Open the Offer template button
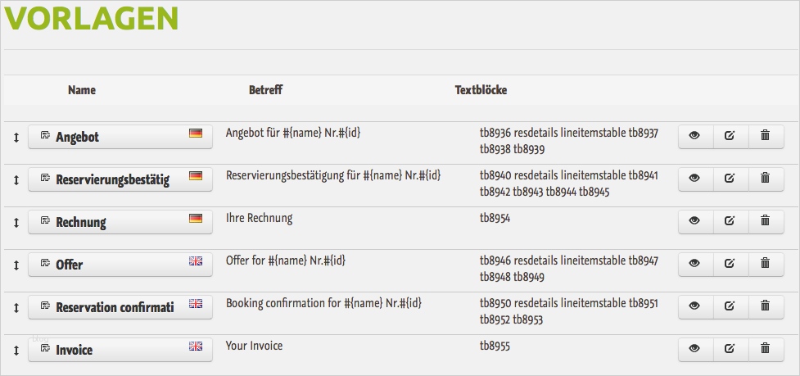 point(112,265)
